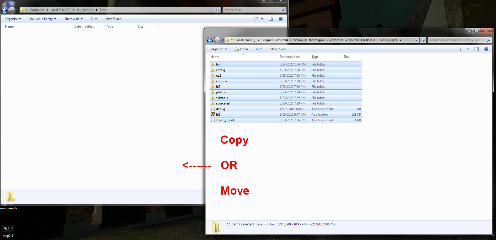Image resolution: width=496 pixels, height=240 pixels.
Task: Open help in the Base window
Action: click(281, 19)
